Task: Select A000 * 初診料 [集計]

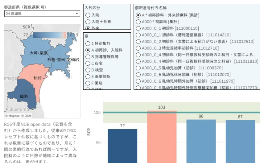Action: coord(138,22)
